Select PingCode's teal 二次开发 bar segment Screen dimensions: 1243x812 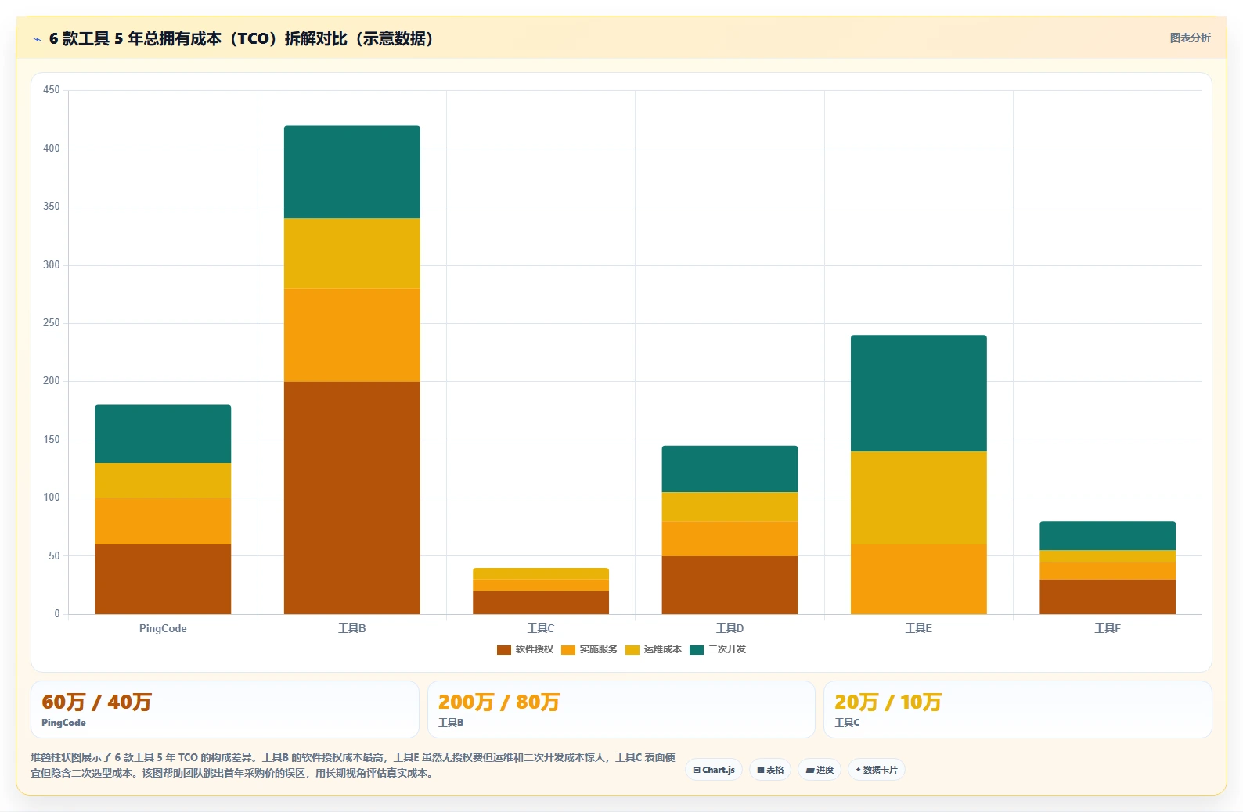163,434
